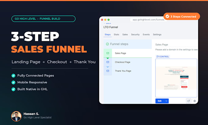The height and width of the screenshot is (125, 208).
Task: Click the Sales Page preview thumbnail
Action: click(176, 78)
